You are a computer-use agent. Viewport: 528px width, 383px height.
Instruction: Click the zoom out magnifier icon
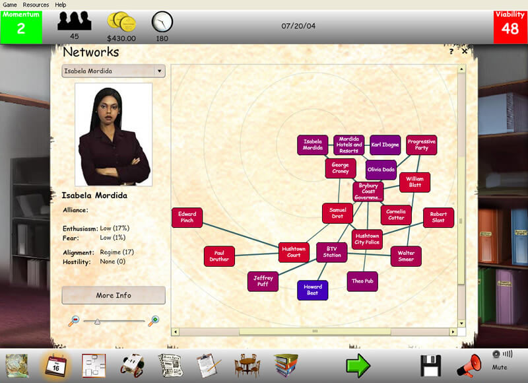[x=74, y=321]
